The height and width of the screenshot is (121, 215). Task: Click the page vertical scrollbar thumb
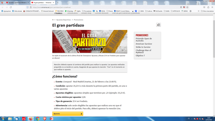point(214,39)
